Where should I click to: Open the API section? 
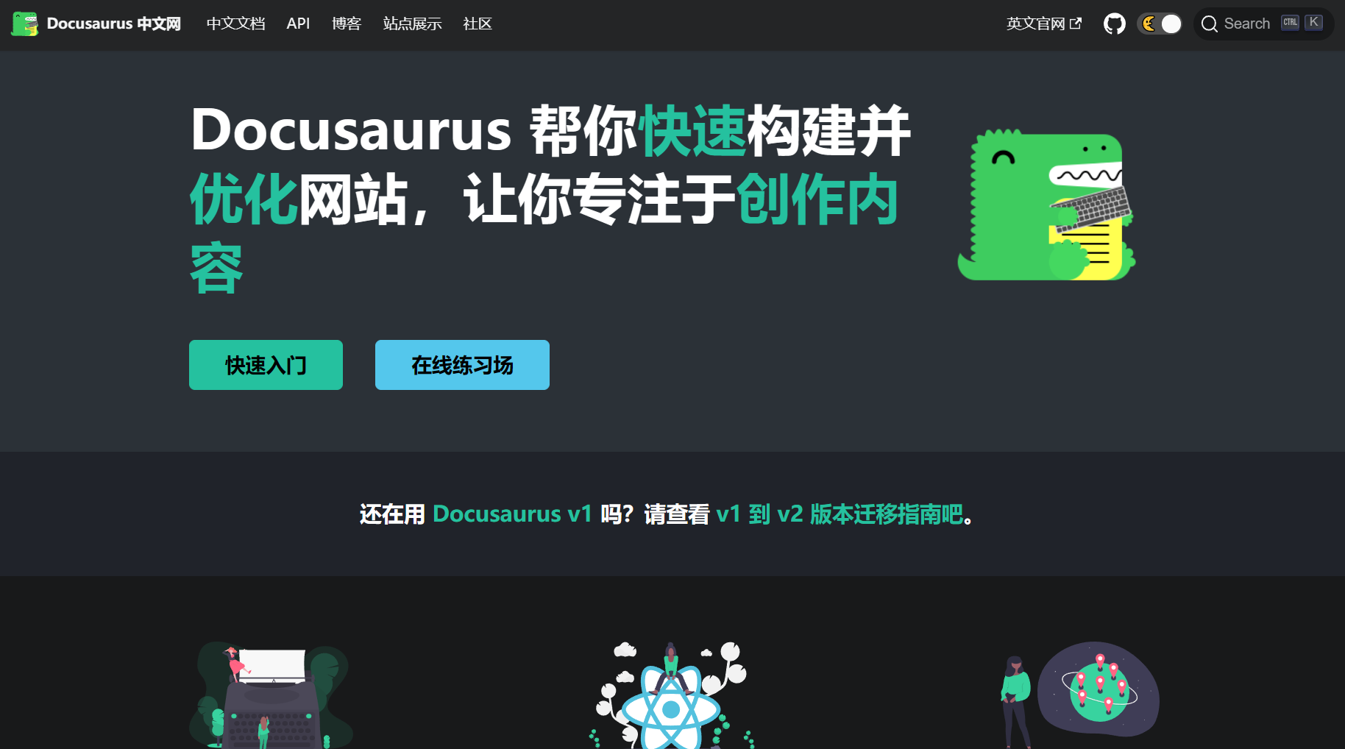[298, 23]
